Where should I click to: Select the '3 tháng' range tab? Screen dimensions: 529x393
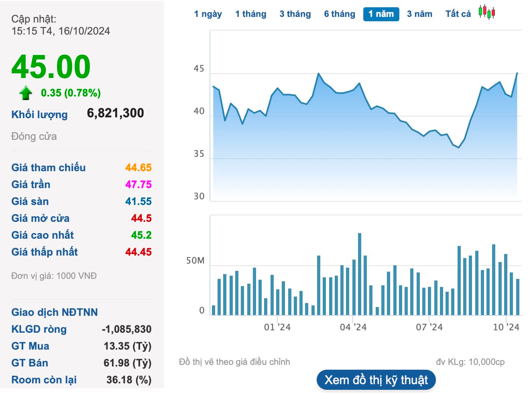point(295,14)
